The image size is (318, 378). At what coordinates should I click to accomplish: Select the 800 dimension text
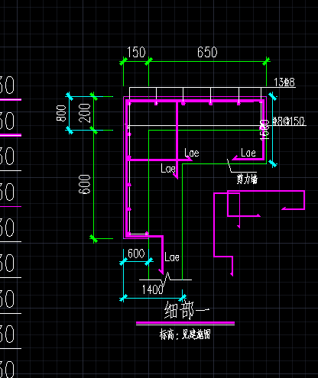61,113
